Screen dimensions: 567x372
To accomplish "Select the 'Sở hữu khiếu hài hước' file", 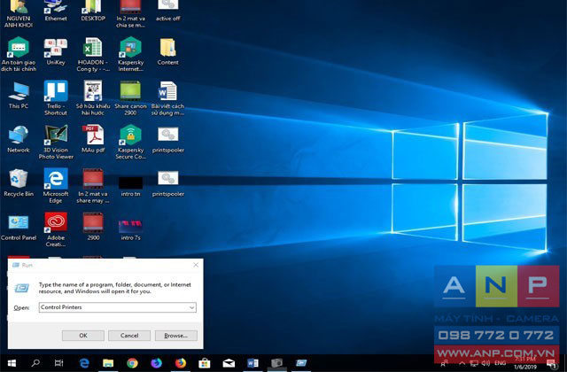I will coord(93,98).
